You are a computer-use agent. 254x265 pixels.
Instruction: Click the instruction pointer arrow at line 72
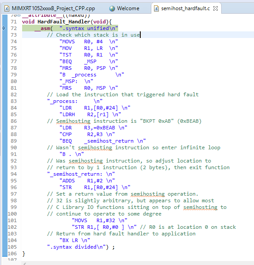(x=4, y=28)
